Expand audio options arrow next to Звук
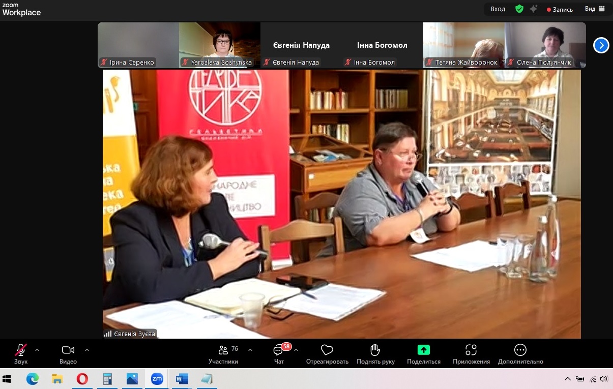613x389 pixels. click(x=37, y=350)
